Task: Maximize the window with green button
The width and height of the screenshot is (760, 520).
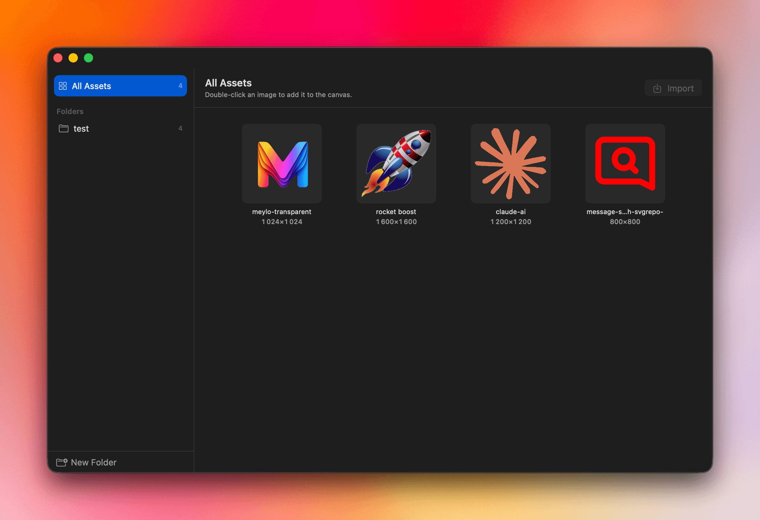Action: (89, 58)
